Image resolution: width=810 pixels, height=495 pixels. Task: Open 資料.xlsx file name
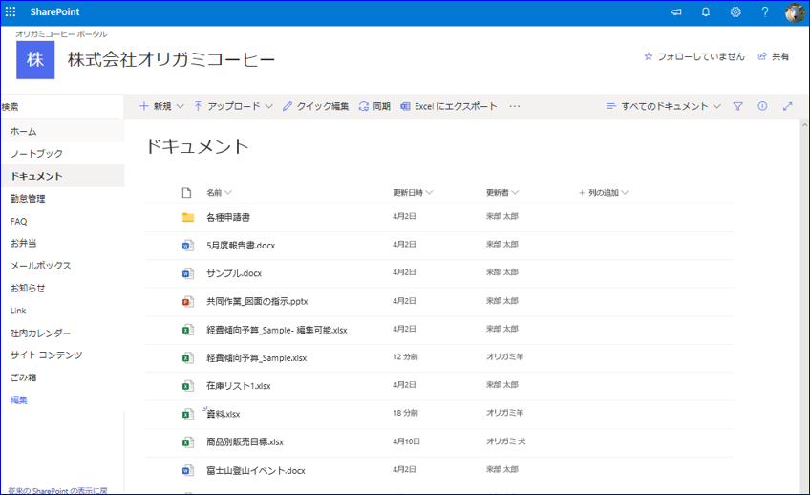point(224,414)
